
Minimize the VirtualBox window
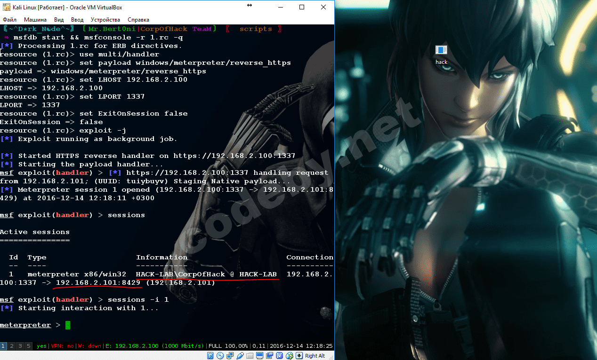[x=280, y=7]
